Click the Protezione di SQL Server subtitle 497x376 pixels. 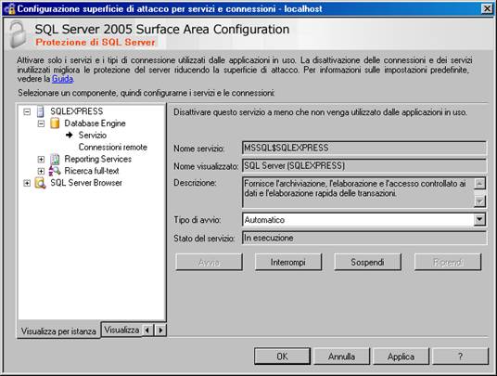point(96,42)
